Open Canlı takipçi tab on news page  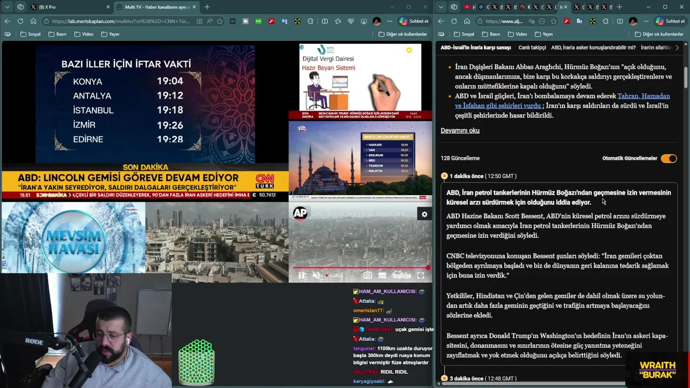532,47
